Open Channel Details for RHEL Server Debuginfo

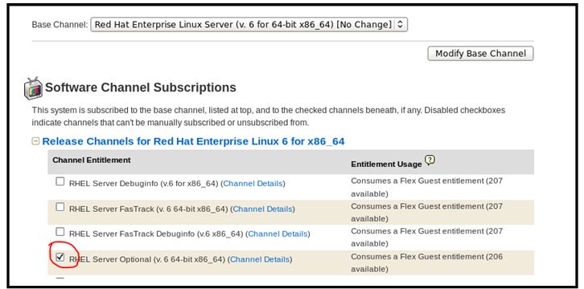253,184
